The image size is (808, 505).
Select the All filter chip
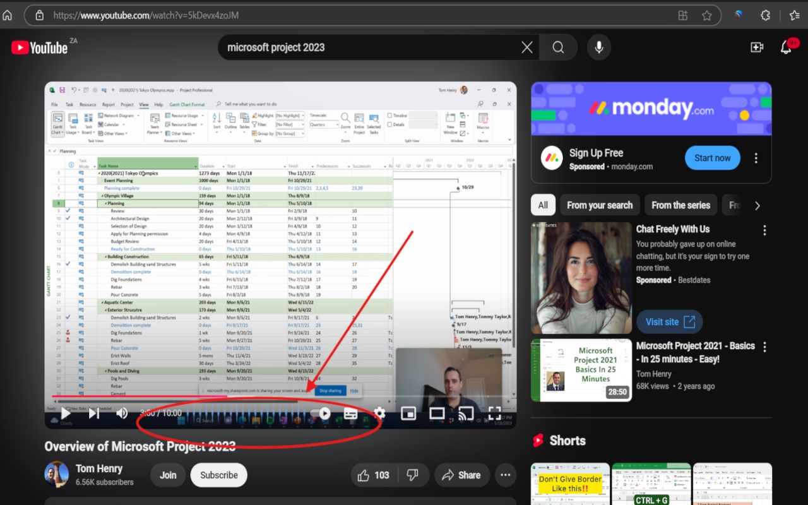point(543,205)
